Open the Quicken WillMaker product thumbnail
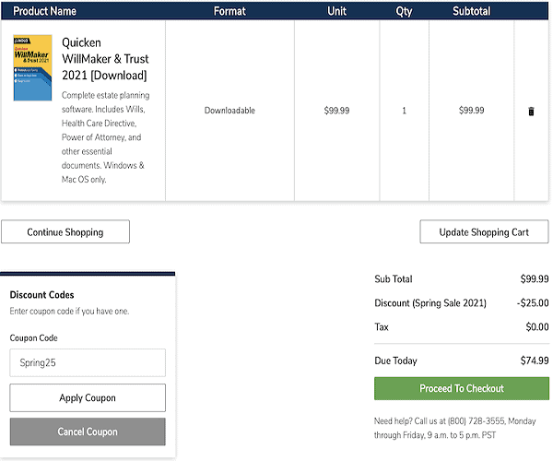553x461 pixels. point(32,67)
